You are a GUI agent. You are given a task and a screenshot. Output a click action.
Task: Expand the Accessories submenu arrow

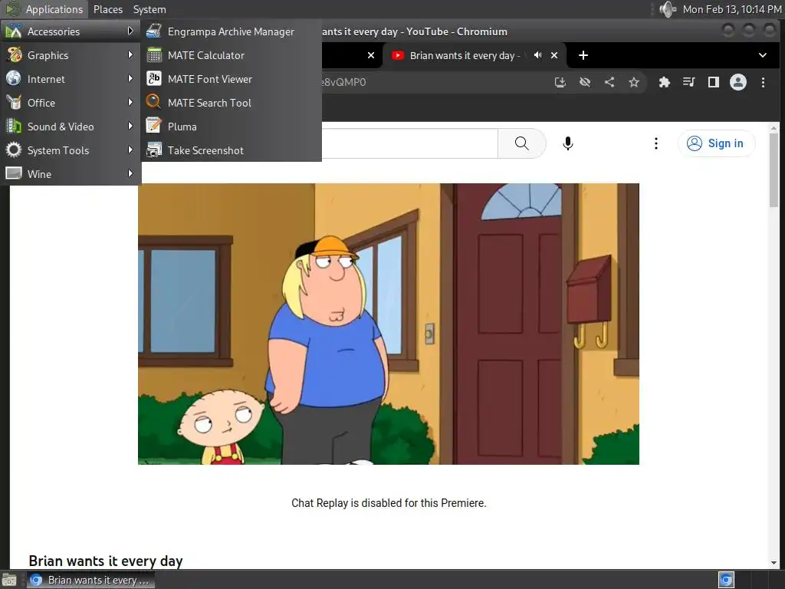130,31
